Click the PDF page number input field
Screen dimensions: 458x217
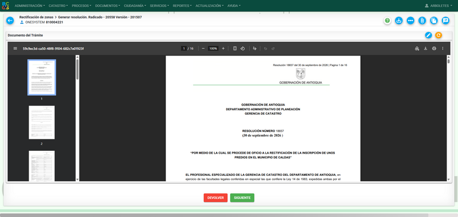184,49
